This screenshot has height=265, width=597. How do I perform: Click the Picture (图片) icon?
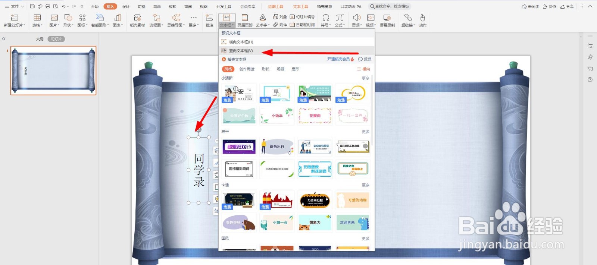(x=54, y=18)
